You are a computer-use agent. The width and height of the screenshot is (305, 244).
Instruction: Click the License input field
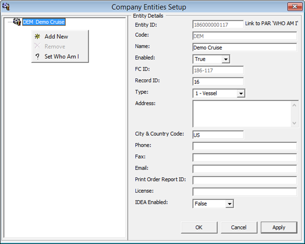245,192
